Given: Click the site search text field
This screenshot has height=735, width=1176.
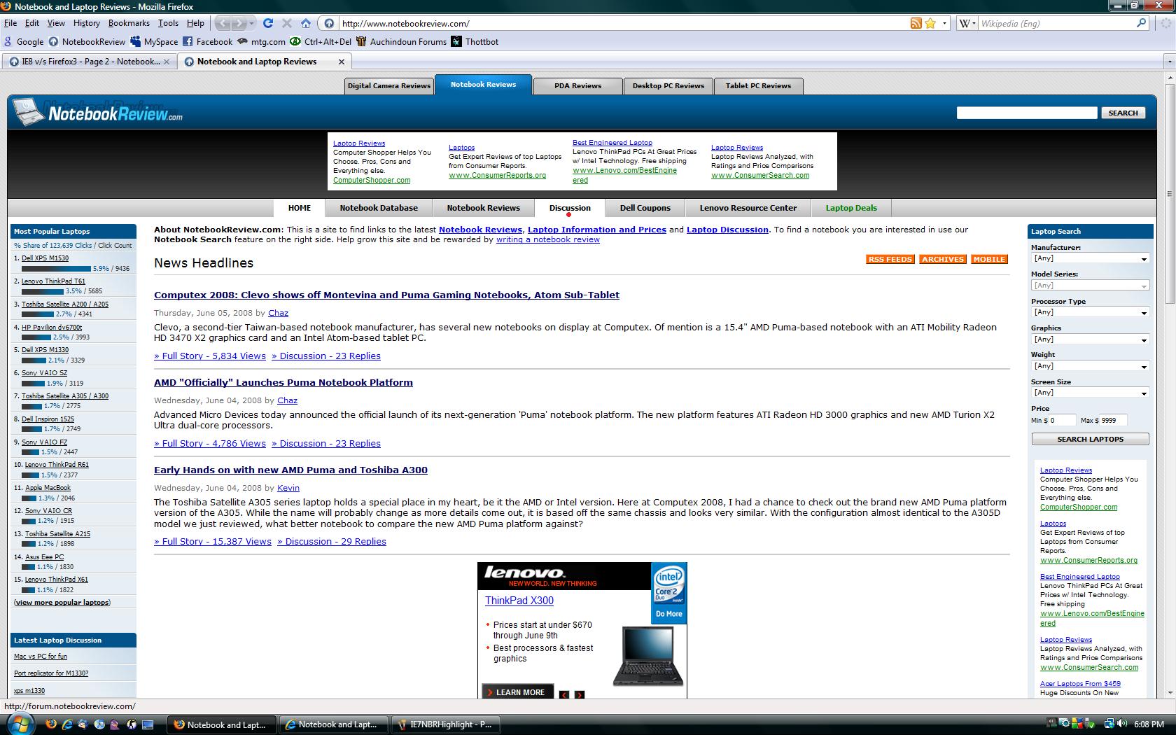Looking at the screenshot, I should 1027,113.
